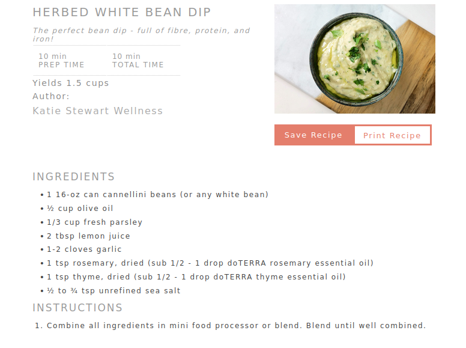The height and width of the screenshot is (348, 466).
Task: Select the recipe description about fibre and protein
Action: (x=141, y=34)
